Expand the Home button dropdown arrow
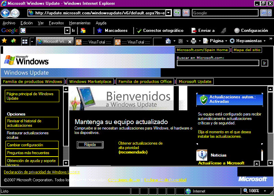Screen dimensions: 274x196 point(174,41)
